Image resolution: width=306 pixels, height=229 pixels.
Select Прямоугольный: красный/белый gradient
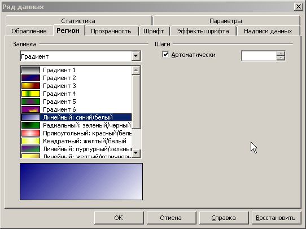[x=76, y=133]
